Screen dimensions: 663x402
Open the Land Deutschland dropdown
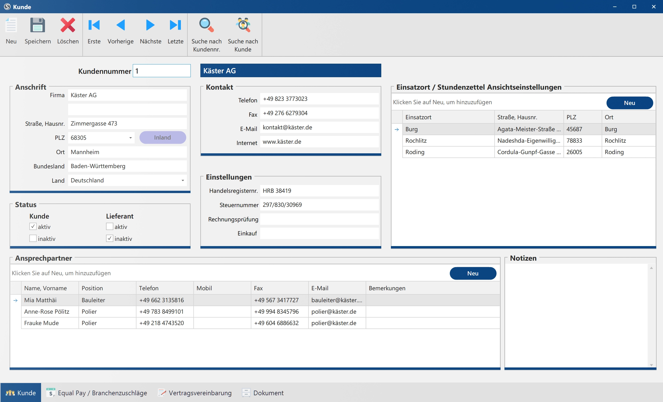click(183, 181)
